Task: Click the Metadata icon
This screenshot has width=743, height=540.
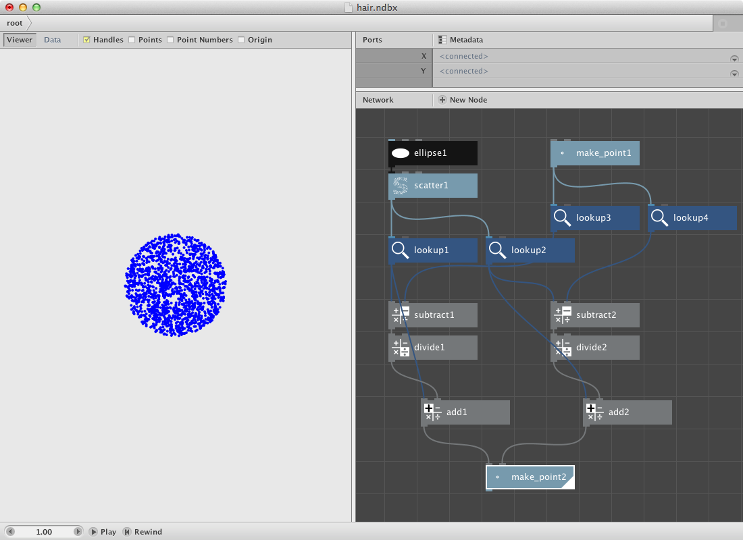Action: 442,40
